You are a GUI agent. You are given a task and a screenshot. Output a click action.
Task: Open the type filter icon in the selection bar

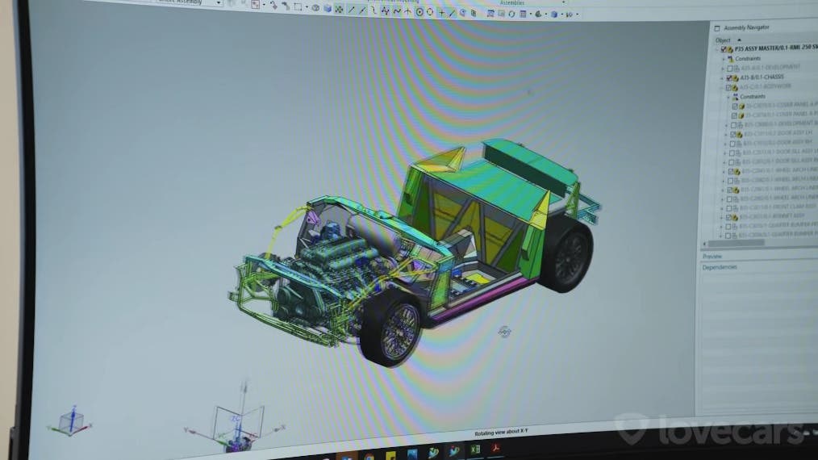click(x=255, y=5)
